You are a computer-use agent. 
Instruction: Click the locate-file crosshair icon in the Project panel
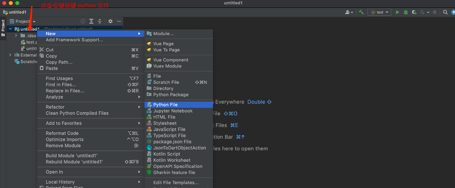click(x=83, y=21)
